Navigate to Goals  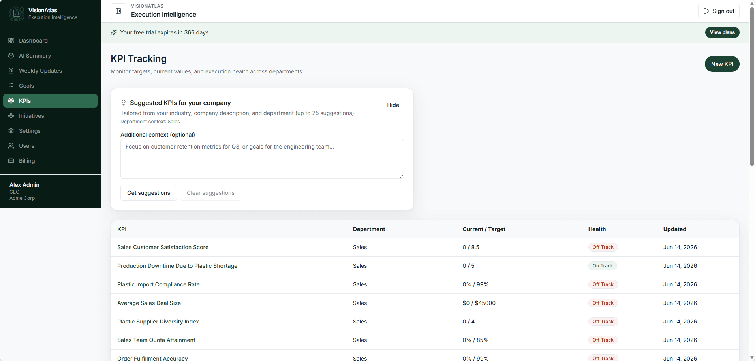tap(50, 86)
